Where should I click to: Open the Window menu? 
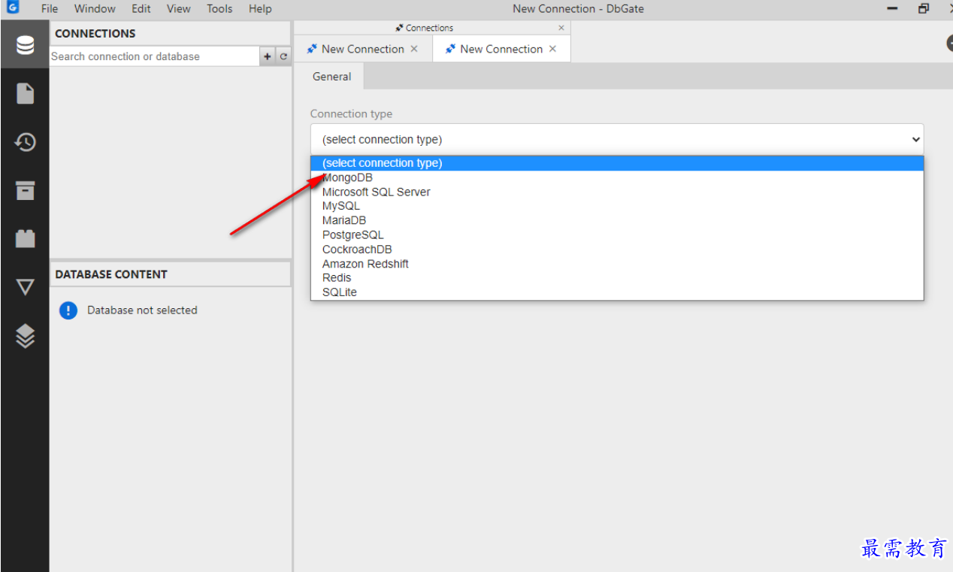[95, 9]
